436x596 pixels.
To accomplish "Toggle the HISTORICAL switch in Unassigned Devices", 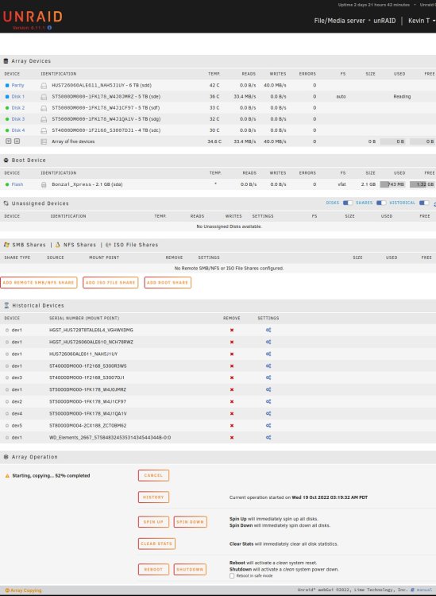I will coord(424,203).
